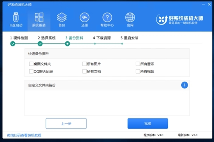Select the 3 备份资料 step label

tap(74, 38)
